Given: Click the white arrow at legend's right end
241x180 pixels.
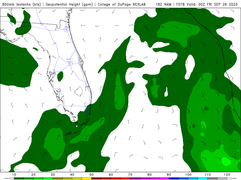Looking at the screenshot, I should (232, 178).
